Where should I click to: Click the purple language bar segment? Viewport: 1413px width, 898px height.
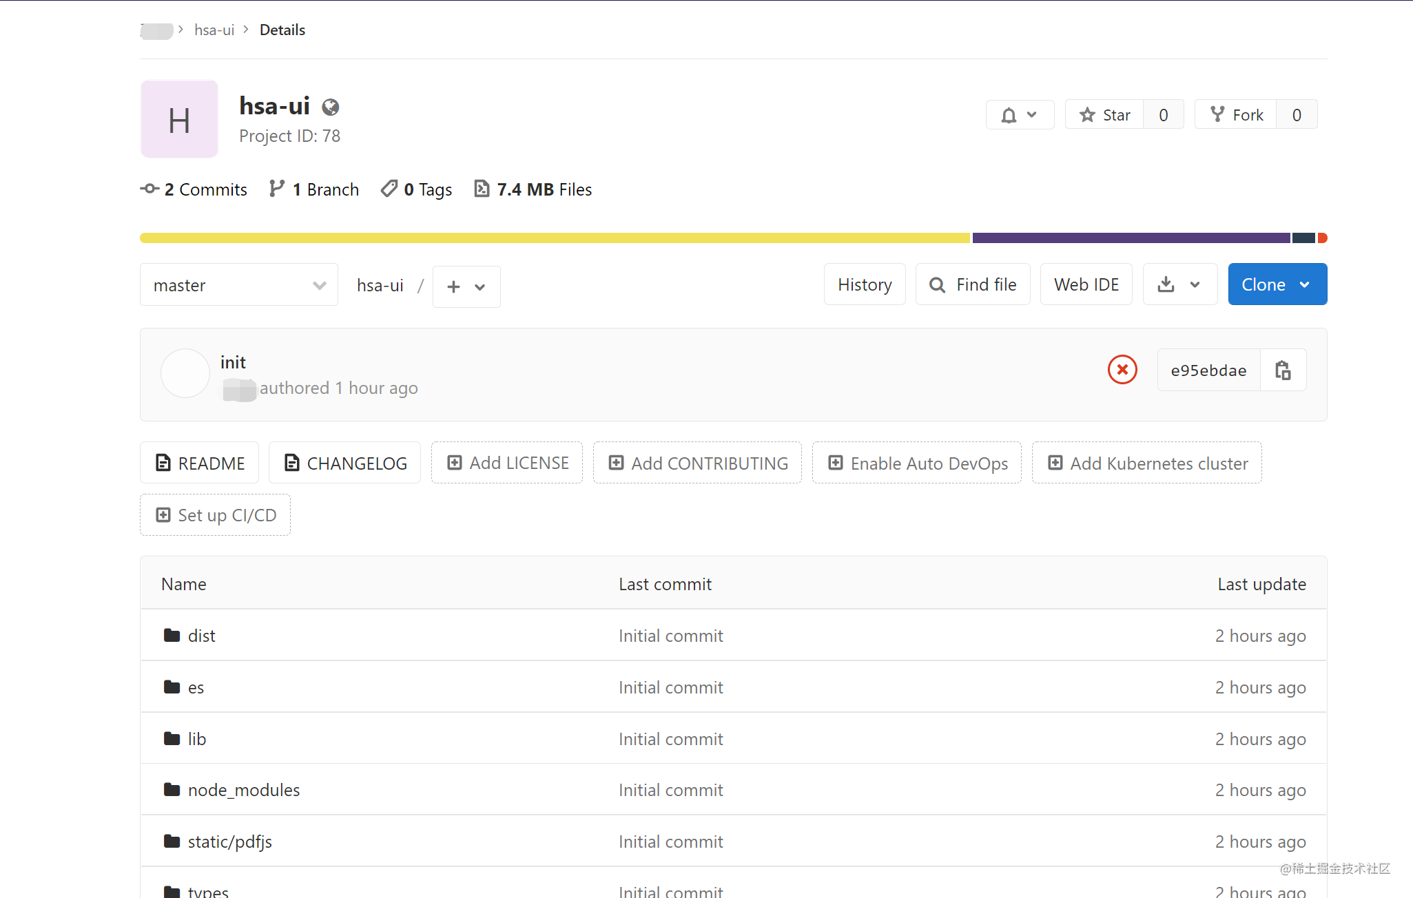(1131, 238)
